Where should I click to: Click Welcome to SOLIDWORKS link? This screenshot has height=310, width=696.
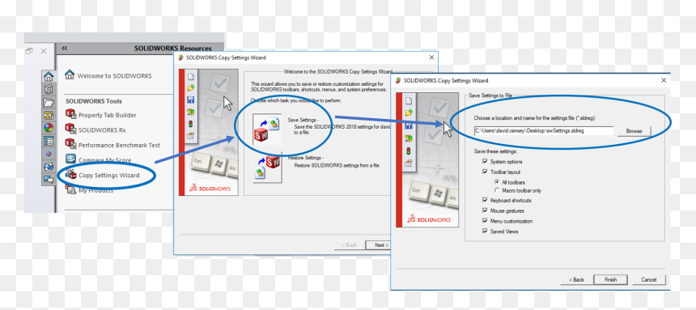114,75
